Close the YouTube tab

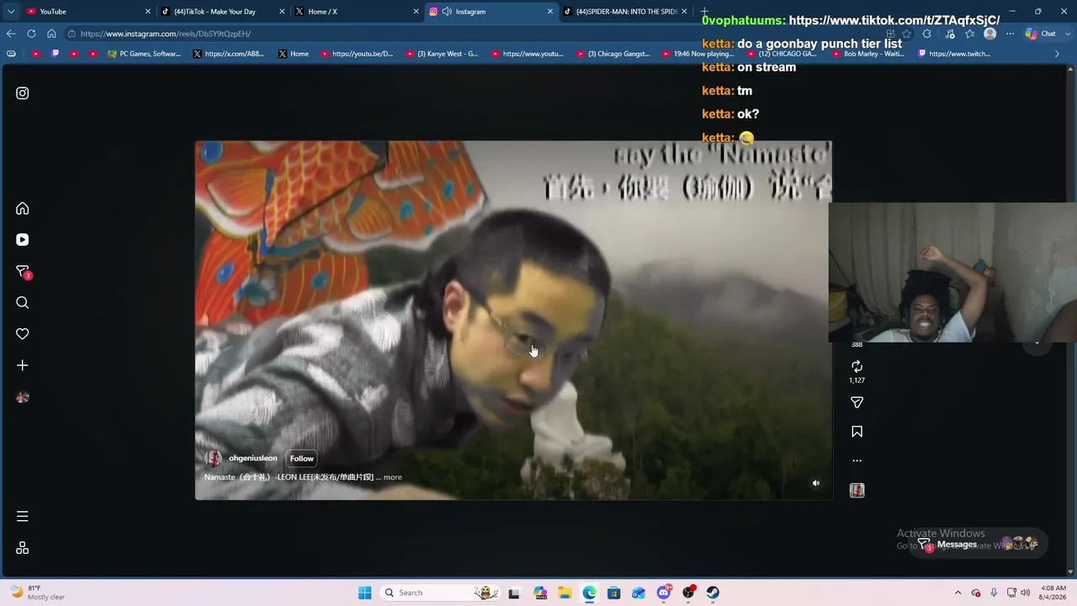point(148,12)
